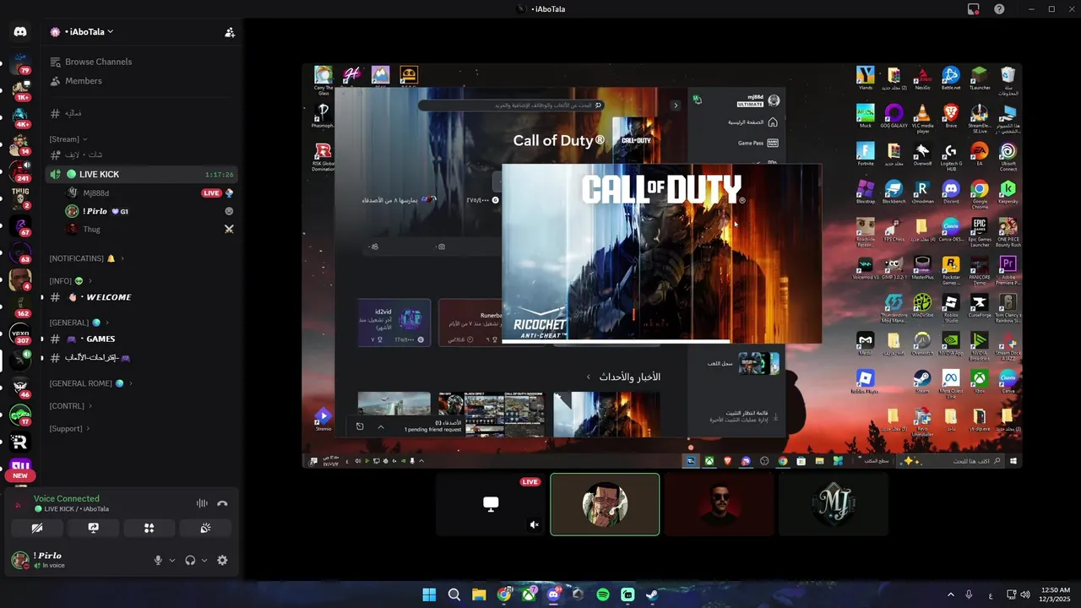This screenshot has height=608, width=1081.
Task: Expand the [GENERAL] category
Action: (79, 323)
